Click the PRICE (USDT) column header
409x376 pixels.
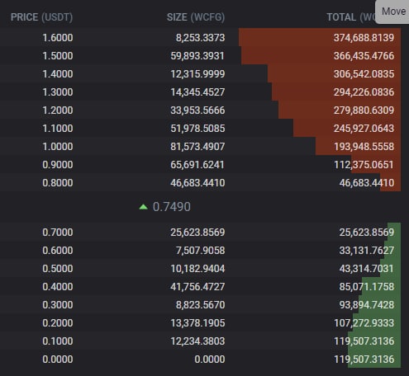pyautogui.click(x=41, y=17)
